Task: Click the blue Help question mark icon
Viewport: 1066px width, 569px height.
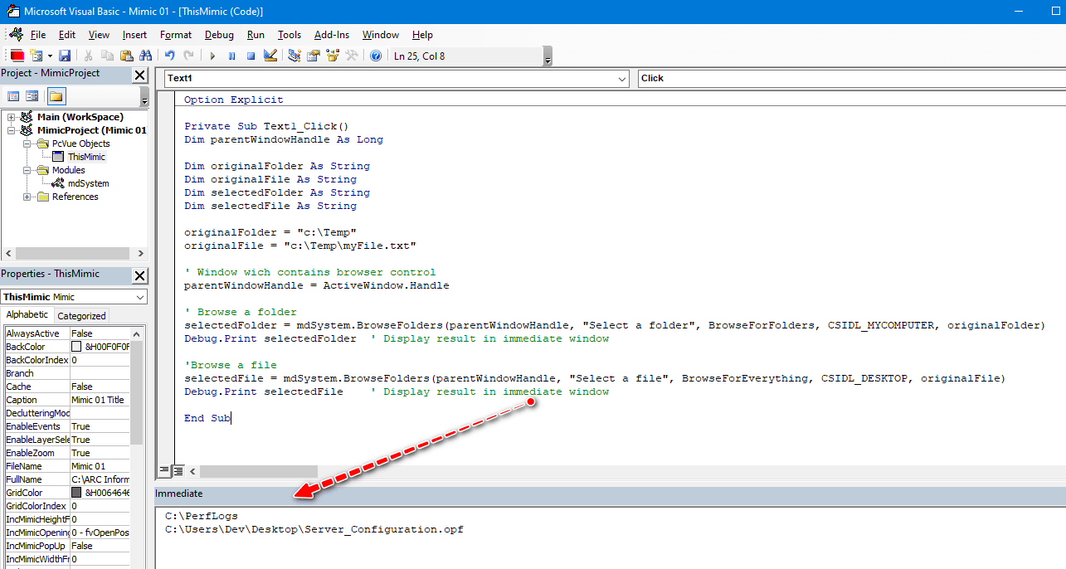Action: (376, 56)
